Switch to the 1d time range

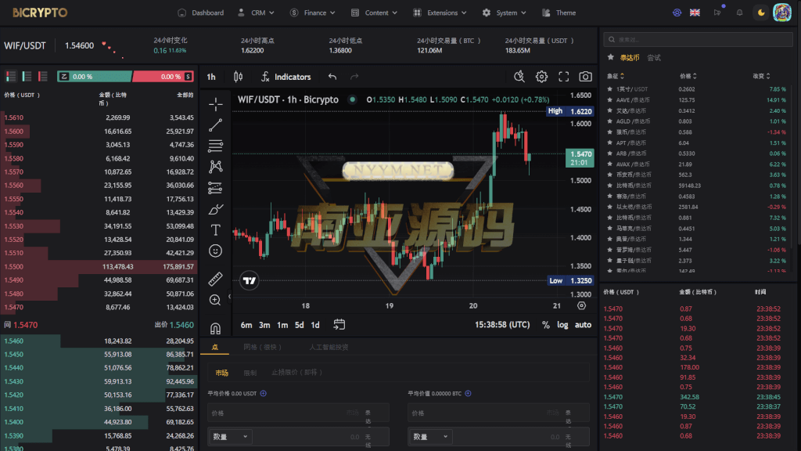315,325
